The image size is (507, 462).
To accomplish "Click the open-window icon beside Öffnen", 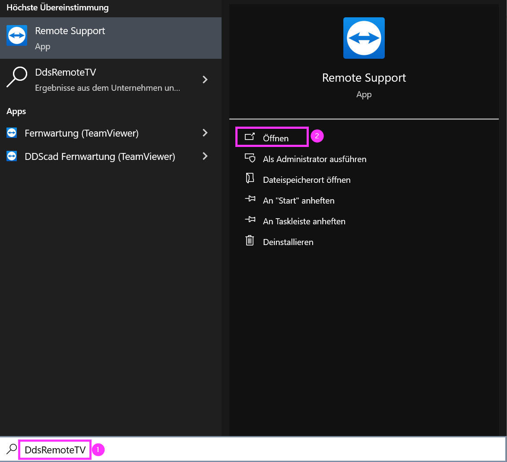I will tap(250, 137).
